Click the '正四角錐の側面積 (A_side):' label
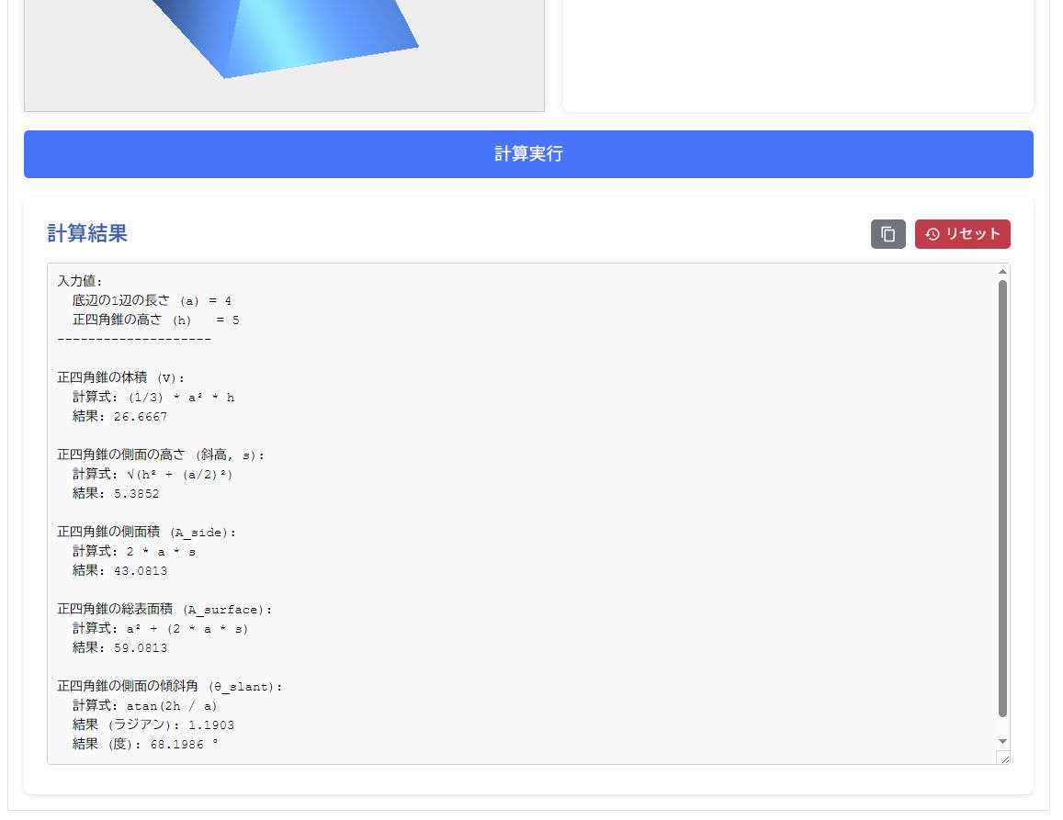This screenshot has width=1063, height=820. tap(146, 532)
